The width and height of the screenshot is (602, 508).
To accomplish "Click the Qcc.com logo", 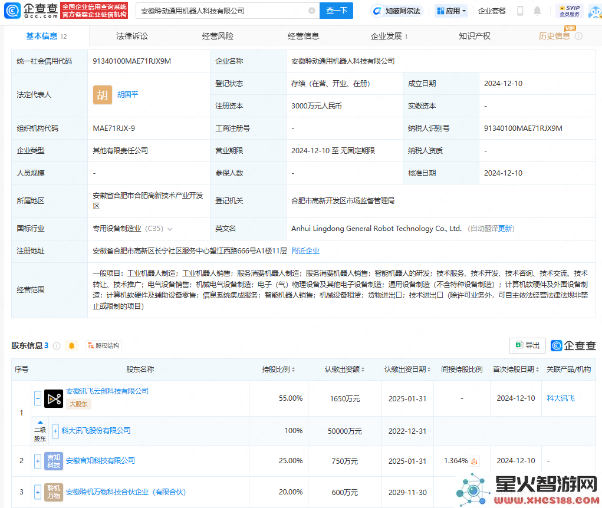I will 31,11.
